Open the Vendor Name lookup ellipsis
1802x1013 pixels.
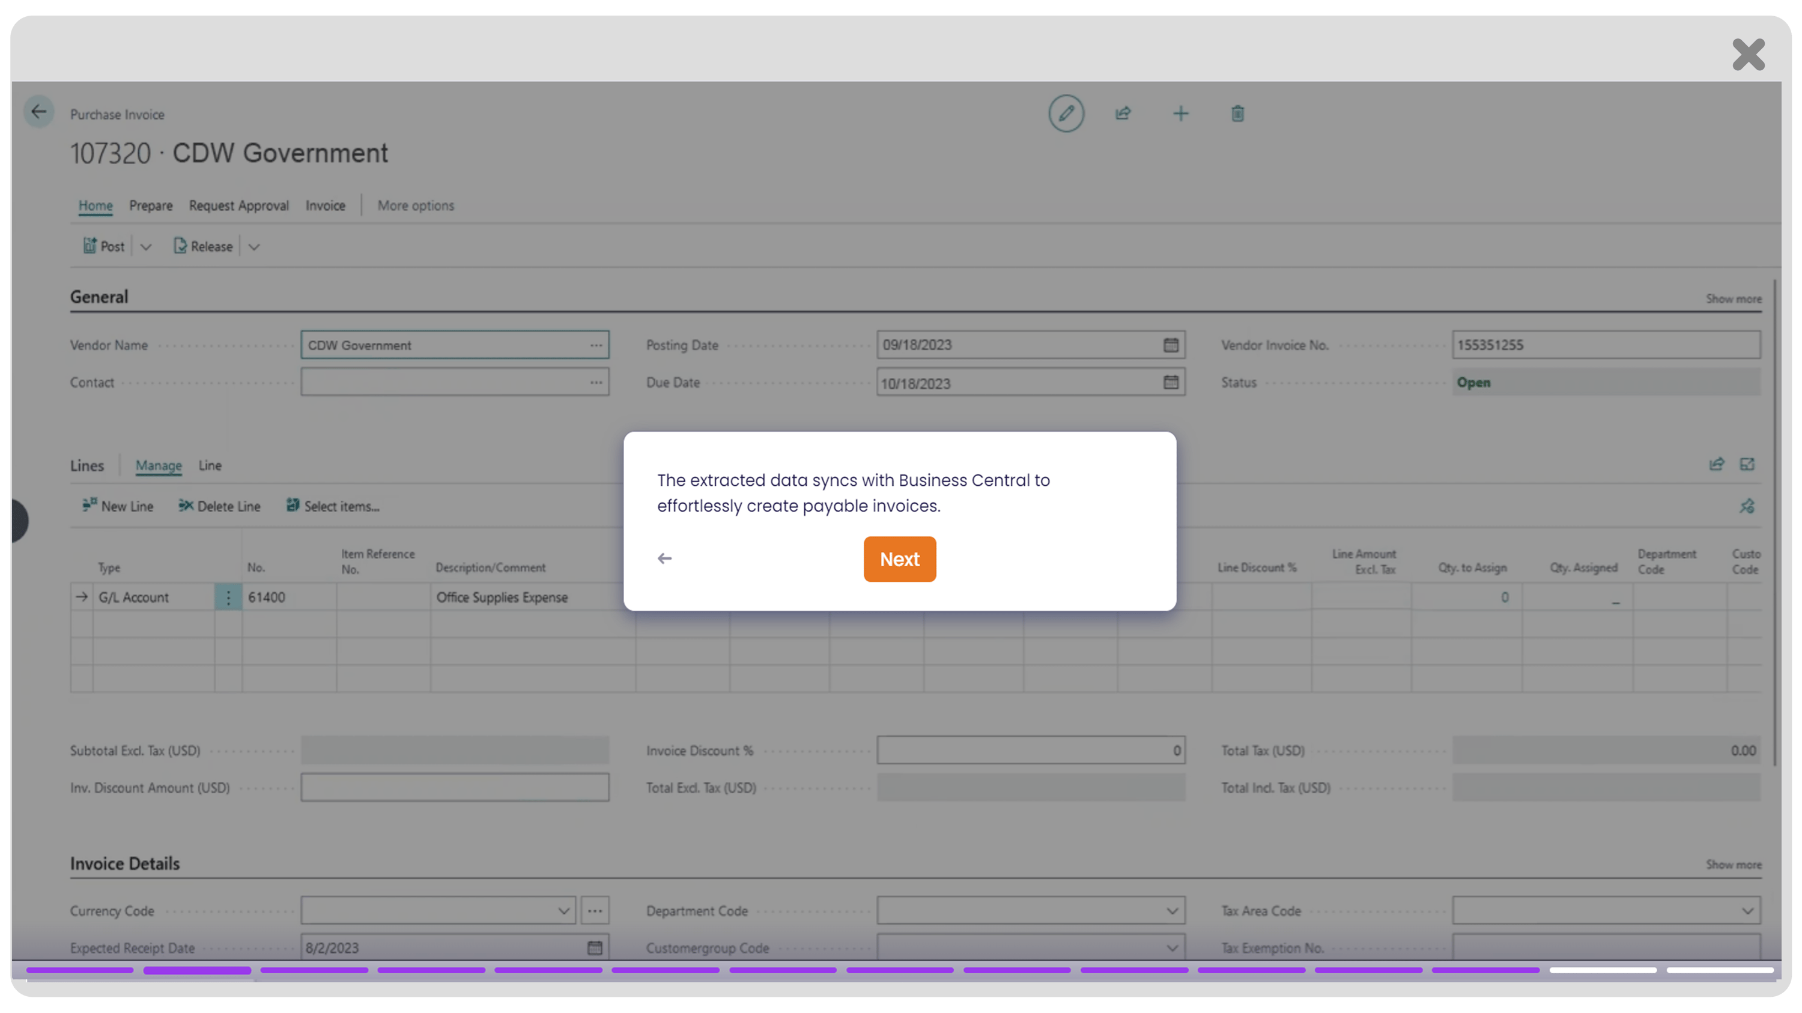coord(596,344)
